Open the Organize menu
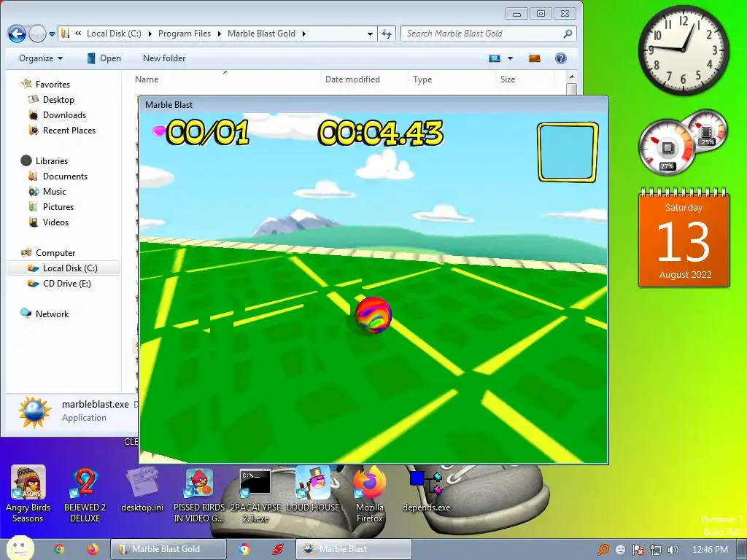Screen dimensions: 747x560 coord(41,58)
